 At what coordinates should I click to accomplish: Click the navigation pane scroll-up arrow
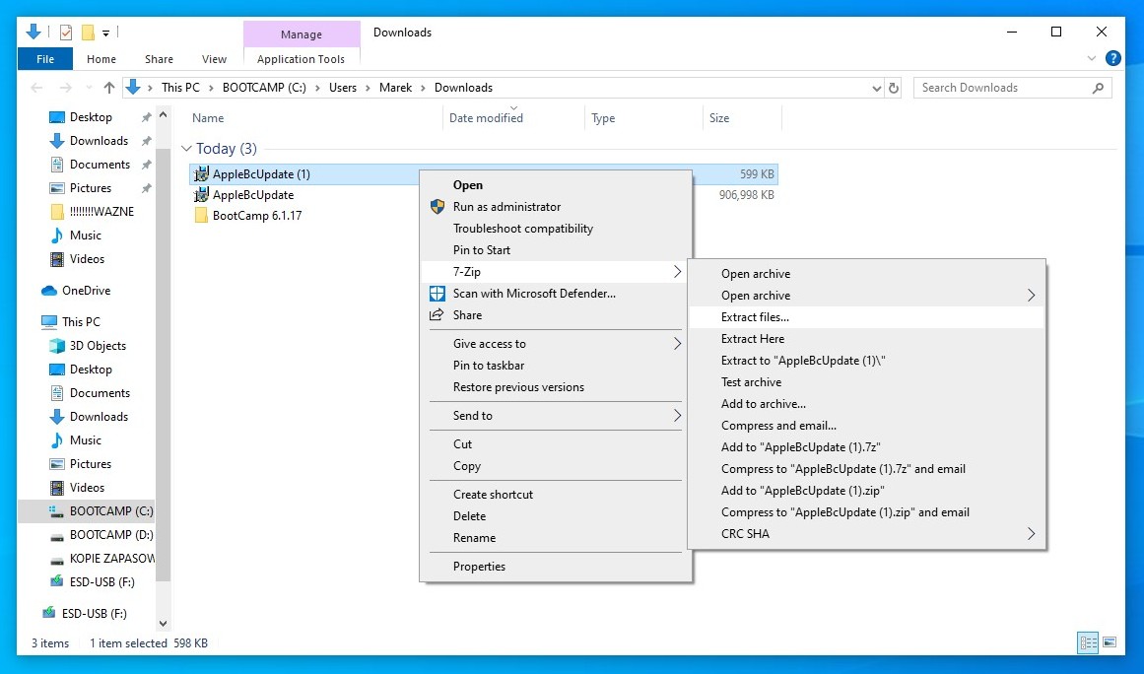coord(164,115)
